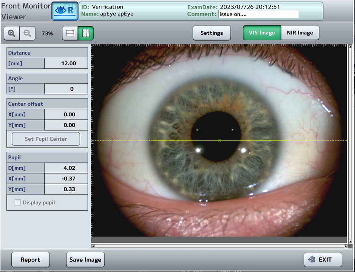Click the Center offset Y value field
Viewport: 355px width, 272px height.
click(x=66, y=125)
